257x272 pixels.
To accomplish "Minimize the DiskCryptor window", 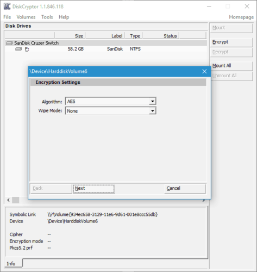I will pyautogui.click(x=209, y=7).
